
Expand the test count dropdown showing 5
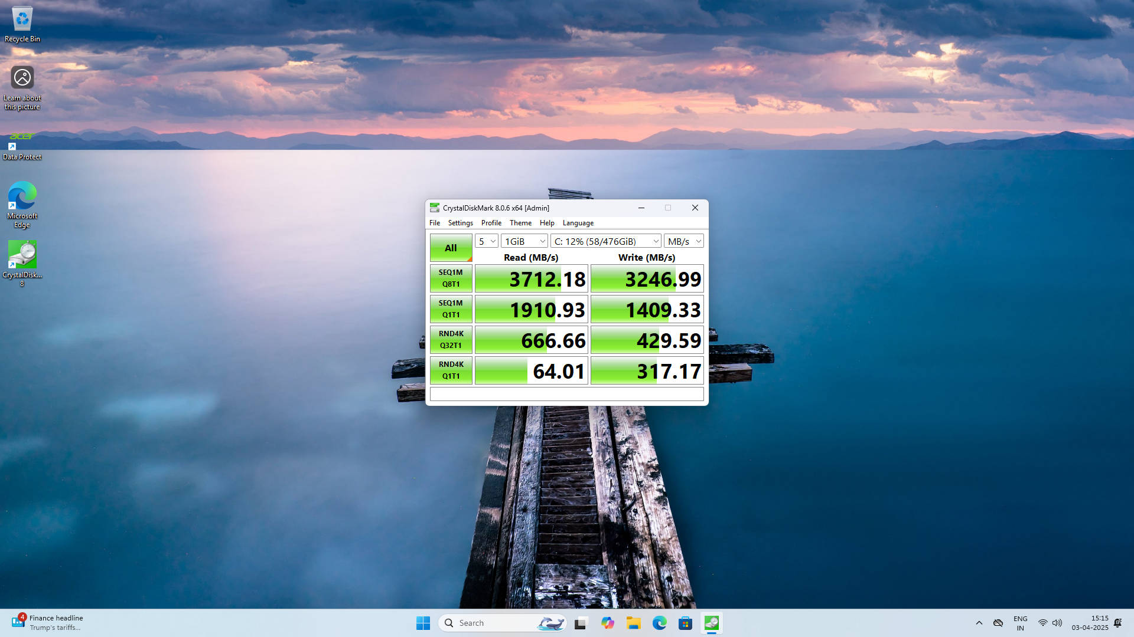click(x=487, y=241)
